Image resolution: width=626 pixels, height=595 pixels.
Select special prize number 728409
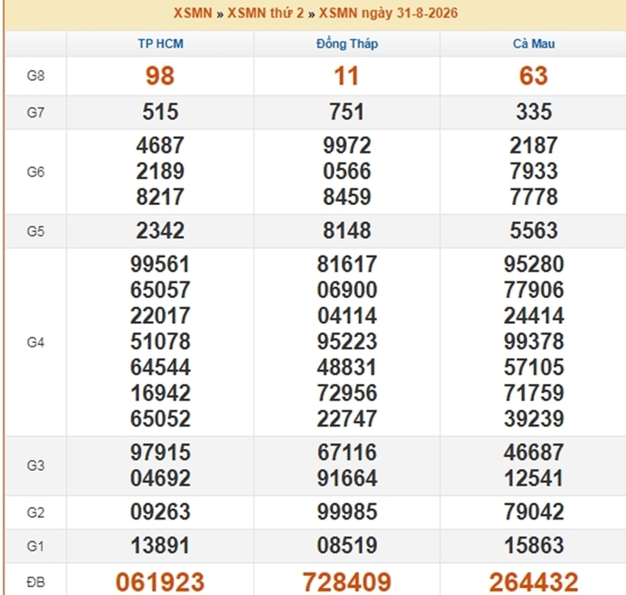coord(347,582)
